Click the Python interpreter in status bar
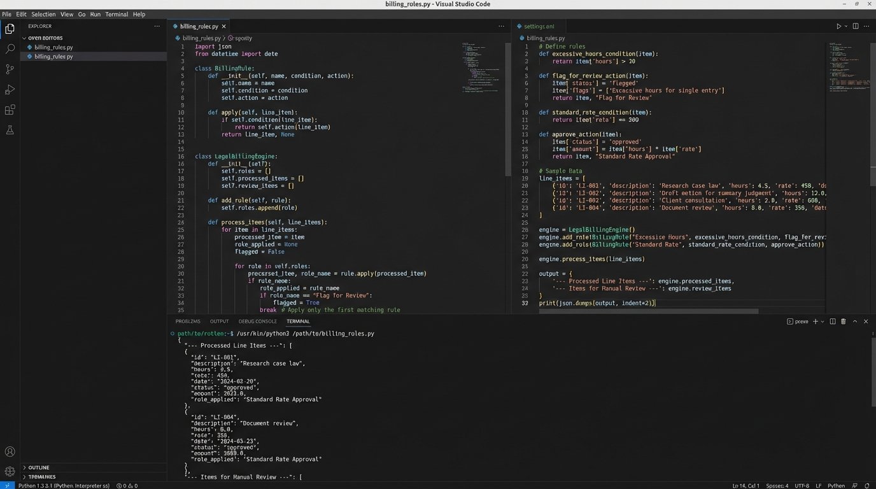 64,485
